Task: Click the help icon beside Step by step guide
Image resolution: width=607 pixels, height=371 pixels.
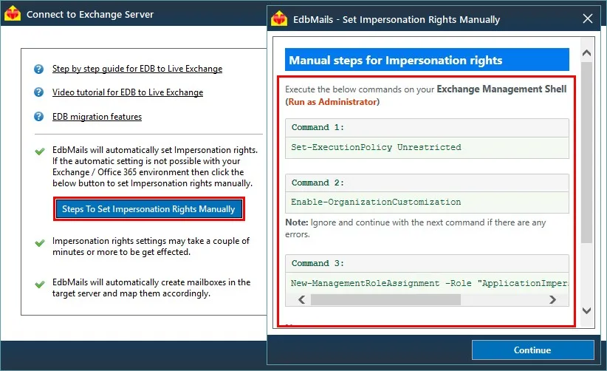Action: coord(38,69)
